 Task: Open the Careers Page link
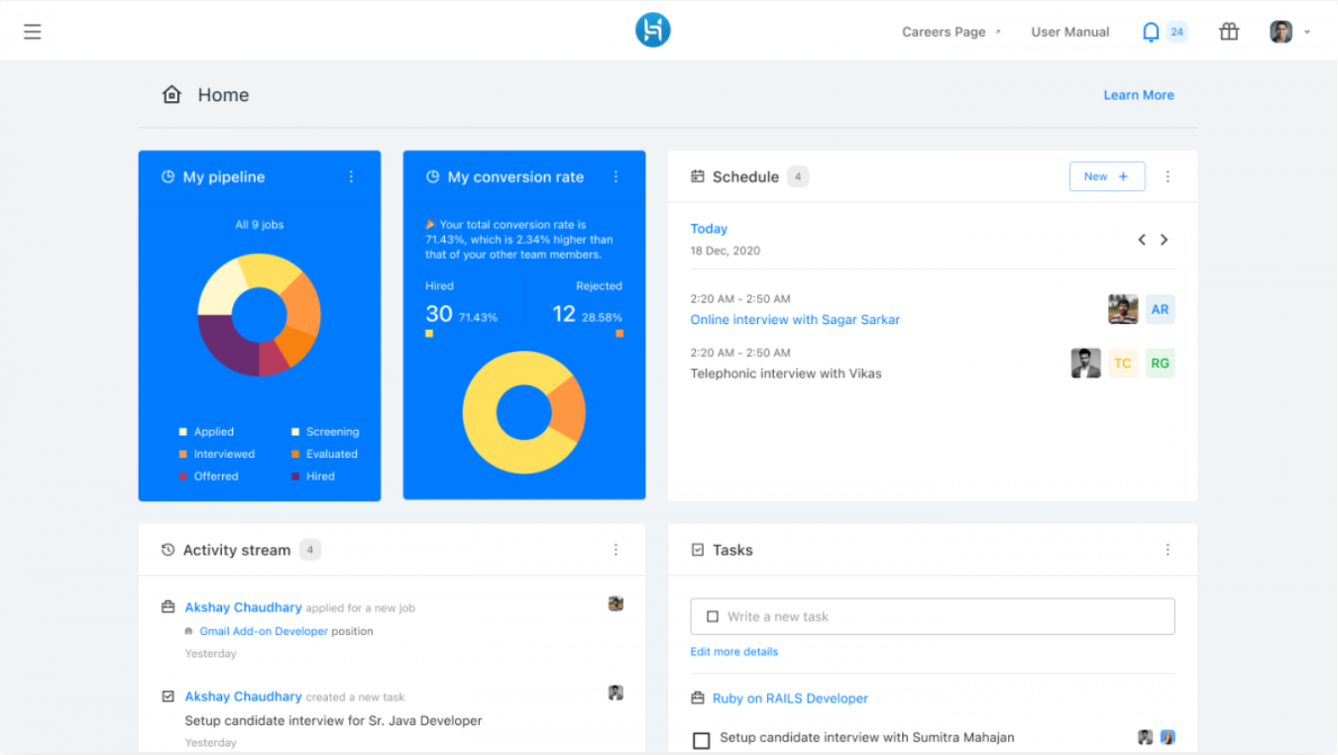(x=944, y=32)
